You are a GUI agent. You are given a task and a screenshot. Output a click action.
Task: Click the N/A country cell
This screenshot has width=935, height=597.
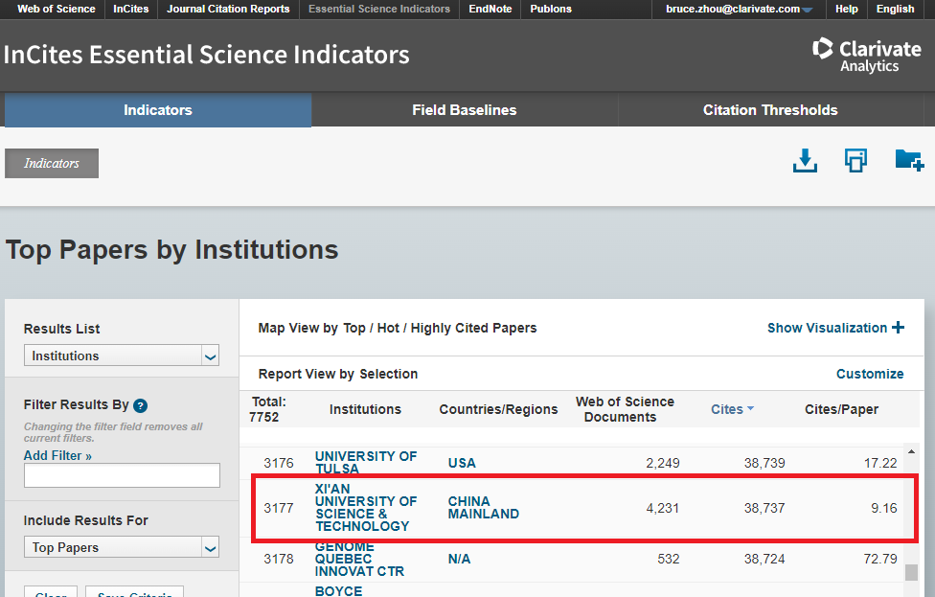pos(459,559)
